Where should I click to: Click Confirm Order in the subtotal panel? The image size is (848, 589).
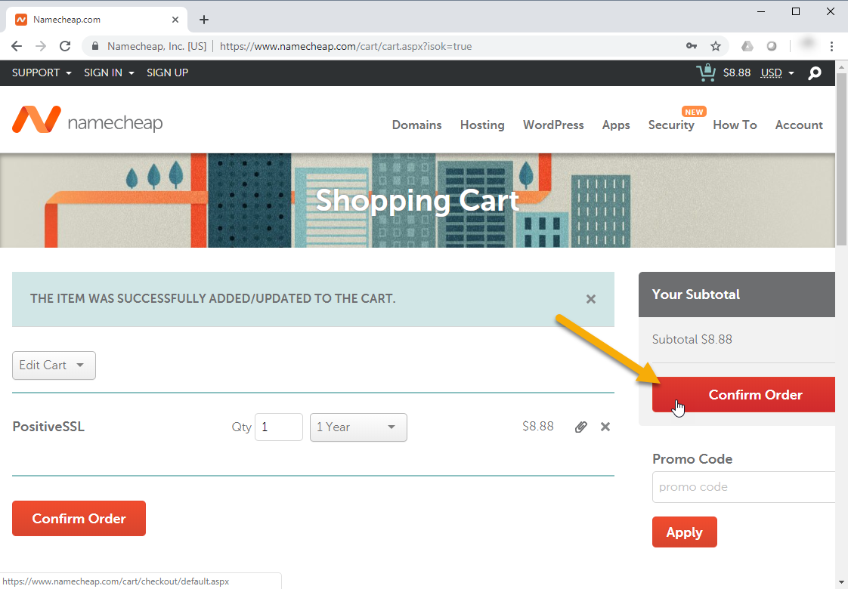744,394
